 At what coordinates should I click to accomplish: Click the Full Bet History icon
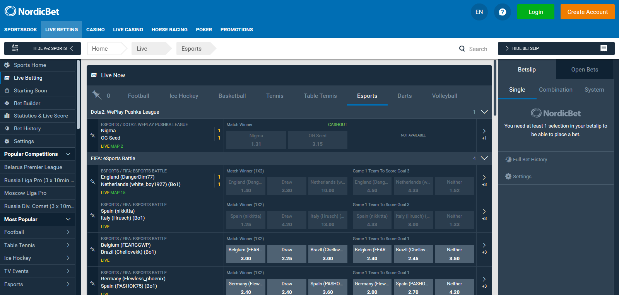coord(508,159)
